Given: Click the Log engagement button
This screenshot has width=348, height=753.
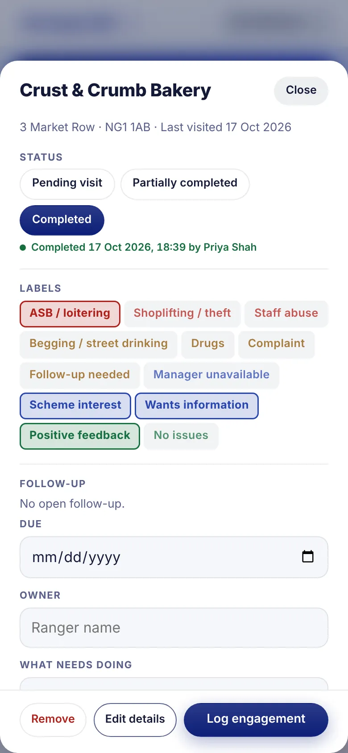Looking at the screenshot, I should (256, 720).
